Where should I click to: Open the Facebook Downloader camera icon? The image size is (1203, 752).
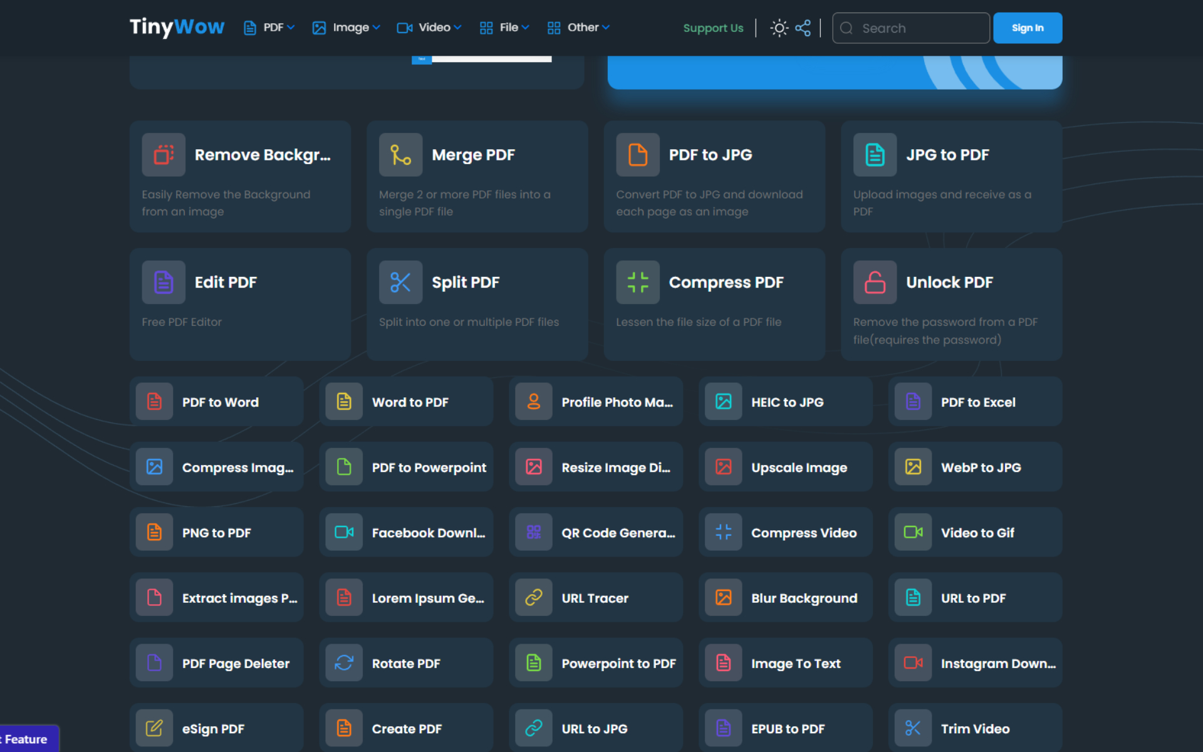tap(344, 532)
